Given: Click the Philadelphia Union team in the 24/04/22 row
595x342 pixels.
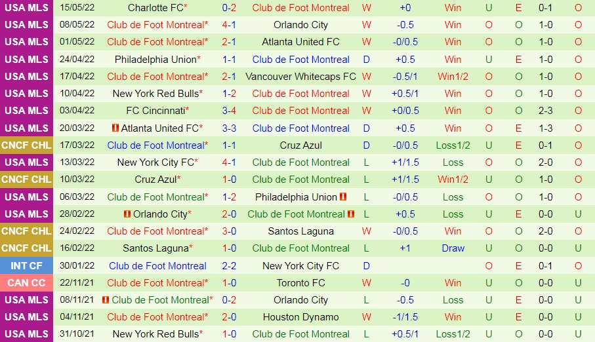Looking at the screenshot, I should pyautogui.click(x=155, y=59).
